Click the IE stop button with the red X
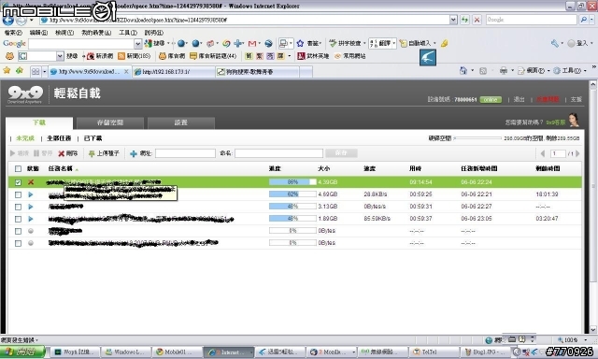This screenshot has width=598, height=359. (x=477, y=20)
